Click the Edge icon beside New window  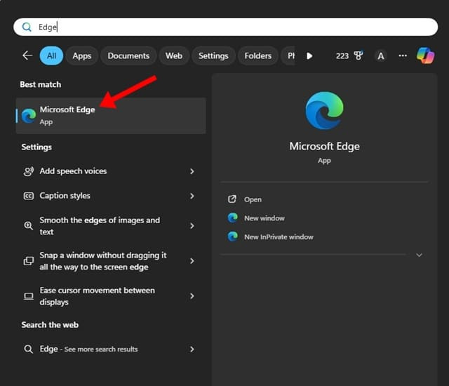pos(232,218)
